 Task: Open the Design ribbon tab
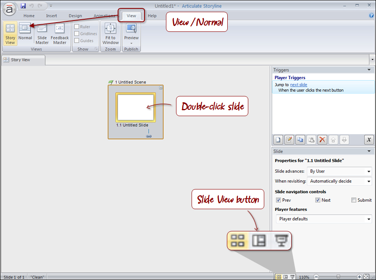click(75, 16)
